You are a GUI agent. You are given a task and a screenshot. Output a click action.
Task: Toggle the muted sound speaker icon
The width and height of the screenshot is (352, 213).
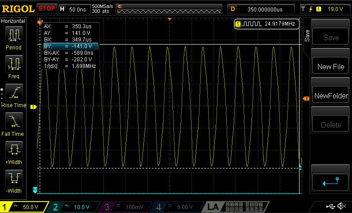click(x=342, y=206)
